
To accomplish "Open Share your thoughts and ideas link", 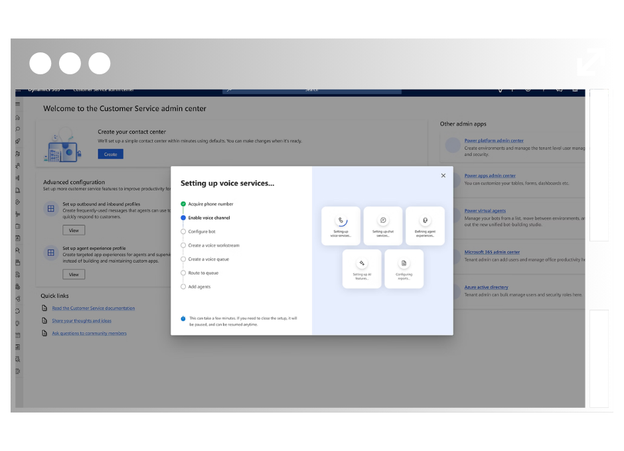I will 82,321.
